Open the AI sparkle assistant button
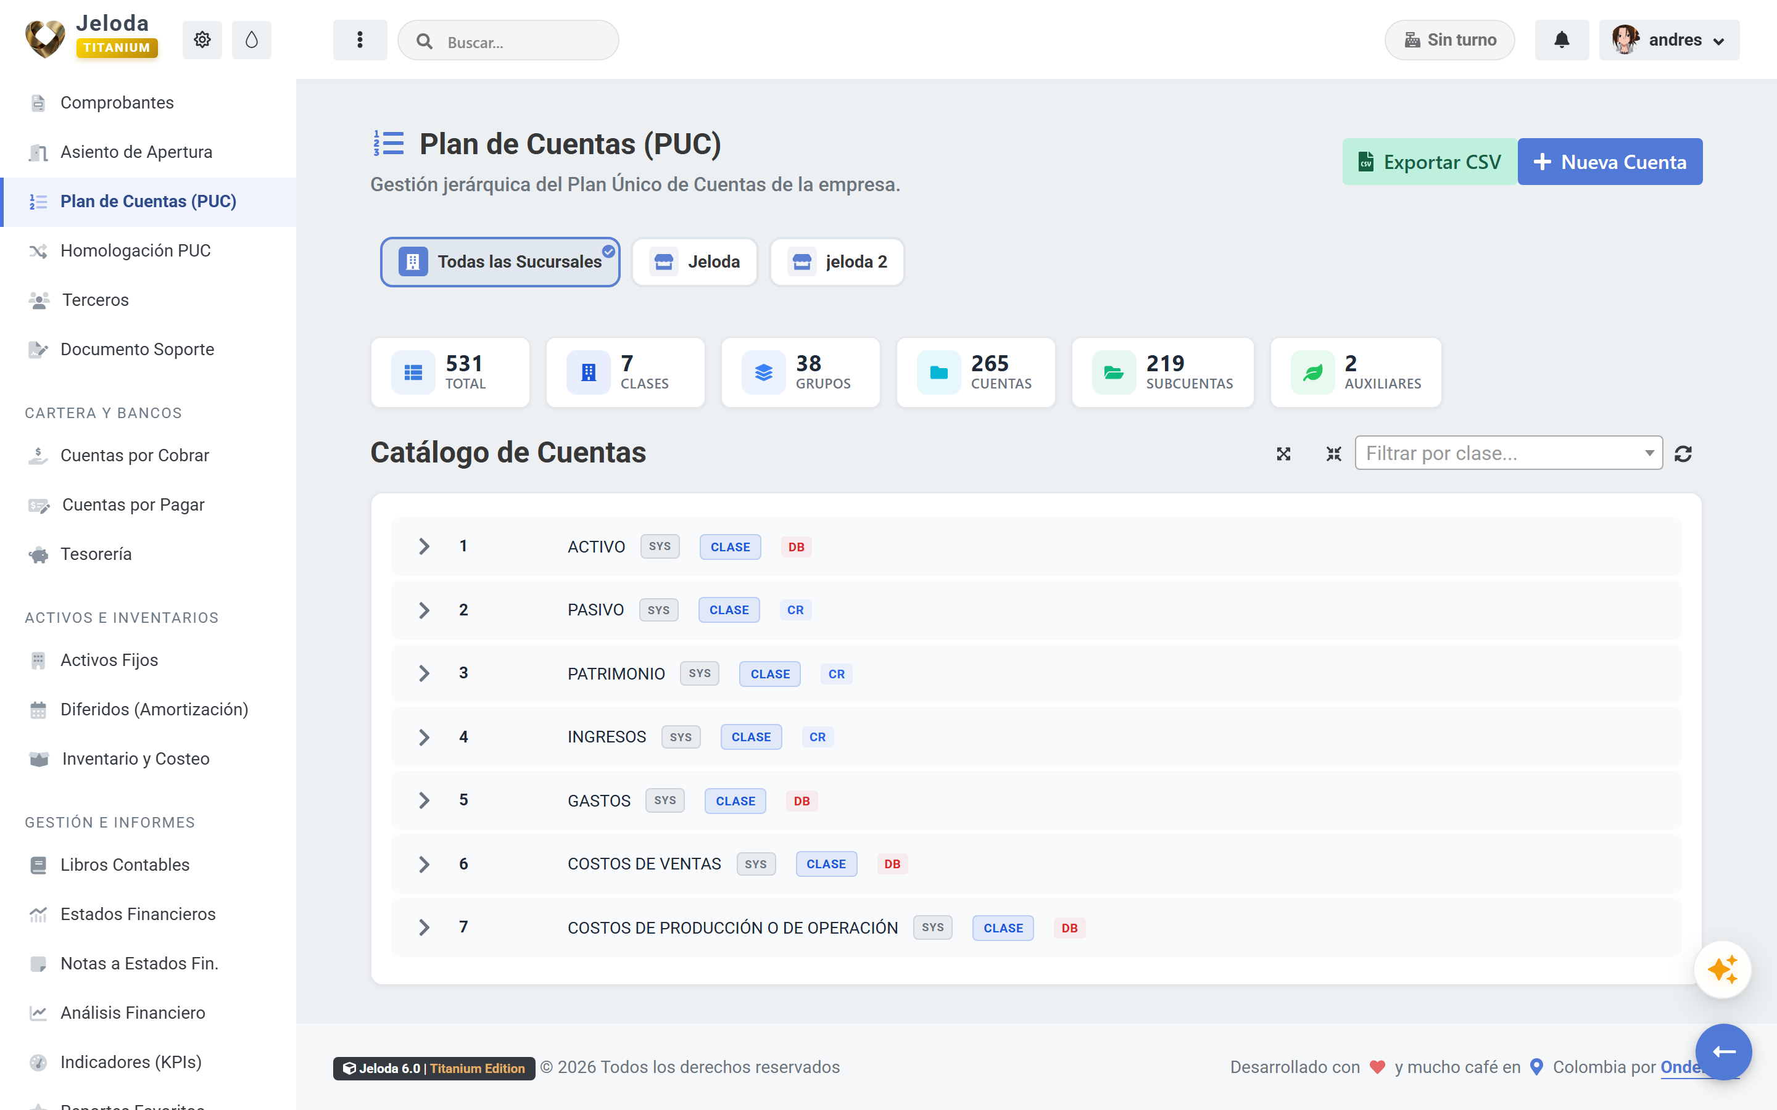The height and width of the screenshot is (1110, 1777). click(x=1723, y=970)
